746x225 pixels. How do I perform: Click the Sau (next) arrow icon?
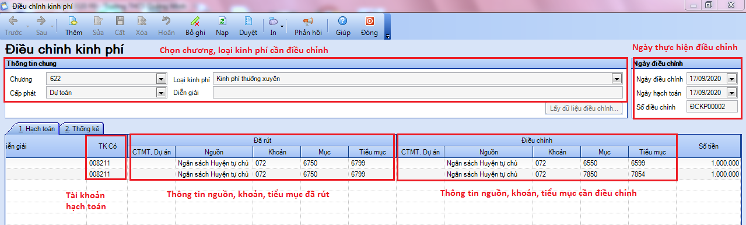pyautogui.click(x=41, y=21)
